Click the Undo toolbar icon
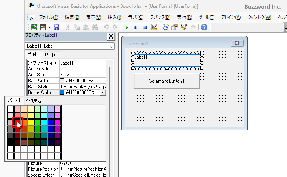Screen dimensions: 287x177 [106, 27]
